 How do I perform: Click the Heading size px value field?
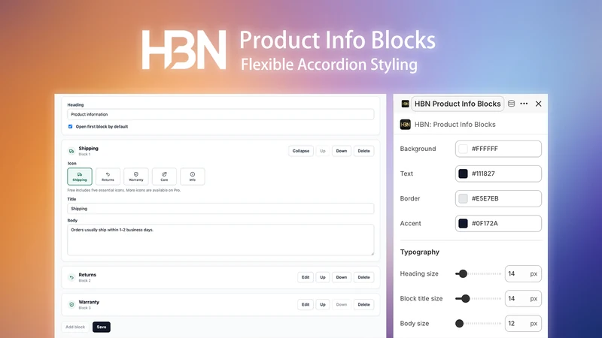[x=523, y=273]
